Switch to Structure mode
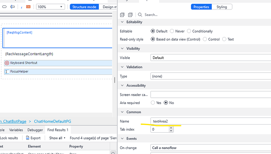The width and height of the screenshot is (271, 154). pos(84,7)
